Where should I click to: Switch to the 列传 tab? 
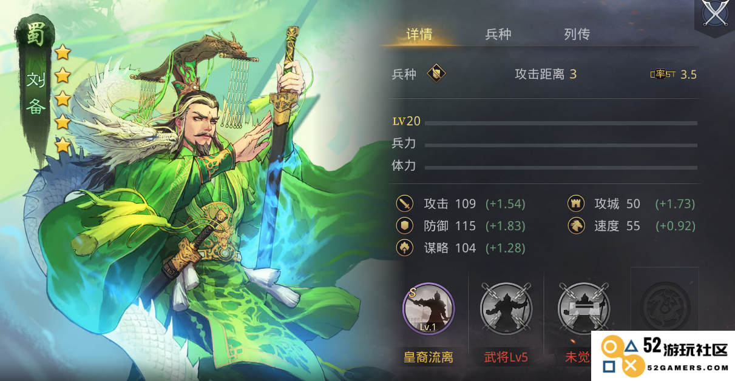(577, 35)
